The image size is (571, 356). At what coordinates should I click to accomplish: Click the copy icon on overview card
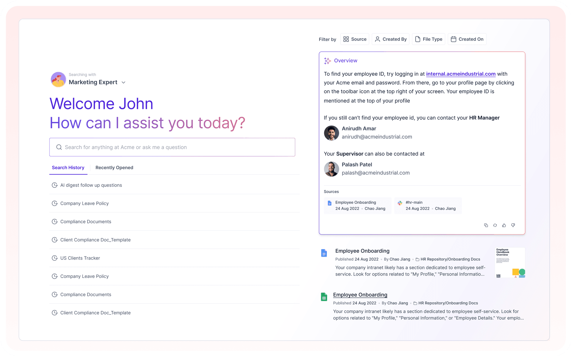tap(486, 226)
